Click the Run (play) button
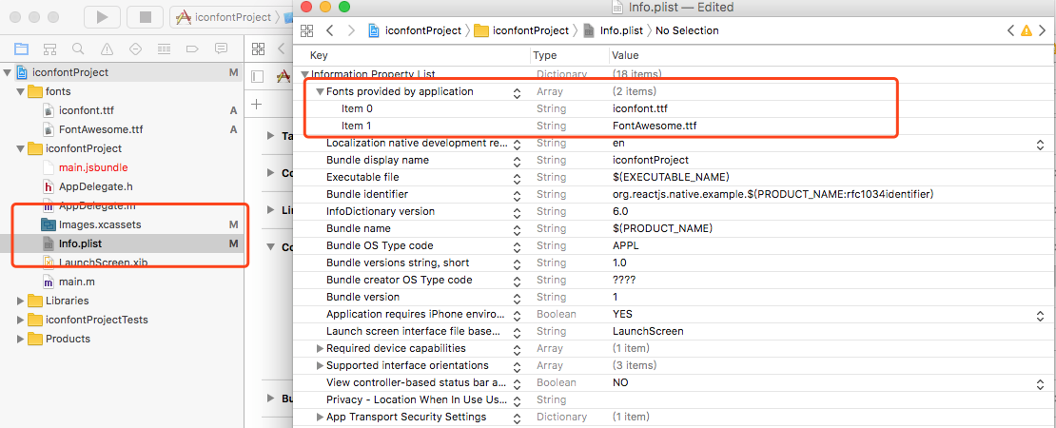Viewport: 1056px width, 428px height. [102, 16]
